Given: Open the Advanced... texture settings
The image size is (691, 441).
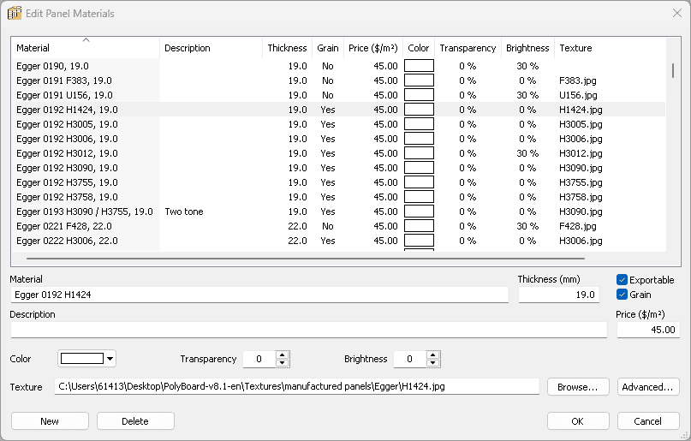Looking at the screenshot, I should [648, 387].
